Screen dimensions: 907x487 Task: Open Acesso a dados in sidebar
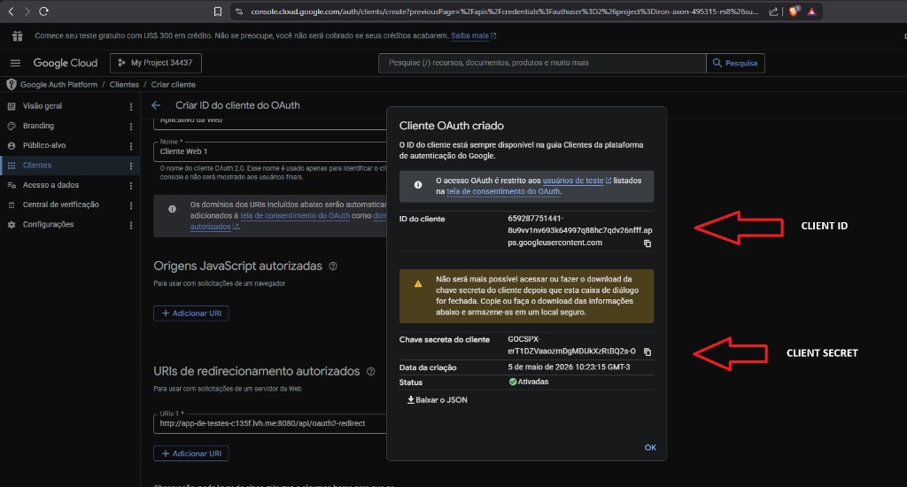click(50, 185)
